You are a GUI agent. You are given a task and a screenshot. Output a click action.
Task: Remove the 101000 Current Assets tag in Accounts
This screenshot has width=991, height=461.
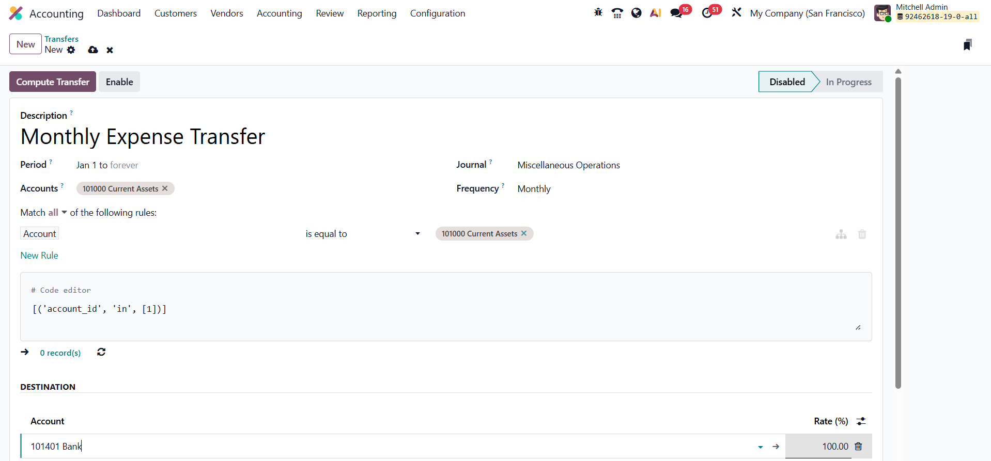(x=165, y=188)
